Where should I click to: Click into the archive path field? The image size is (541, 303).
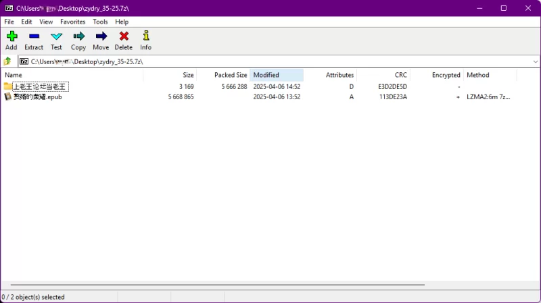coord(270,61)
